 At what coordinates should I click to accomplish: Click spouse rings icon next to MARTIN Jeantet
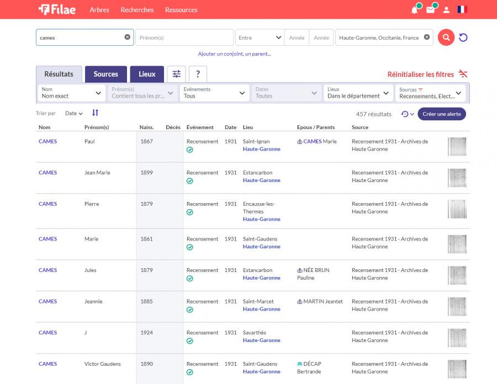(299, 302)
